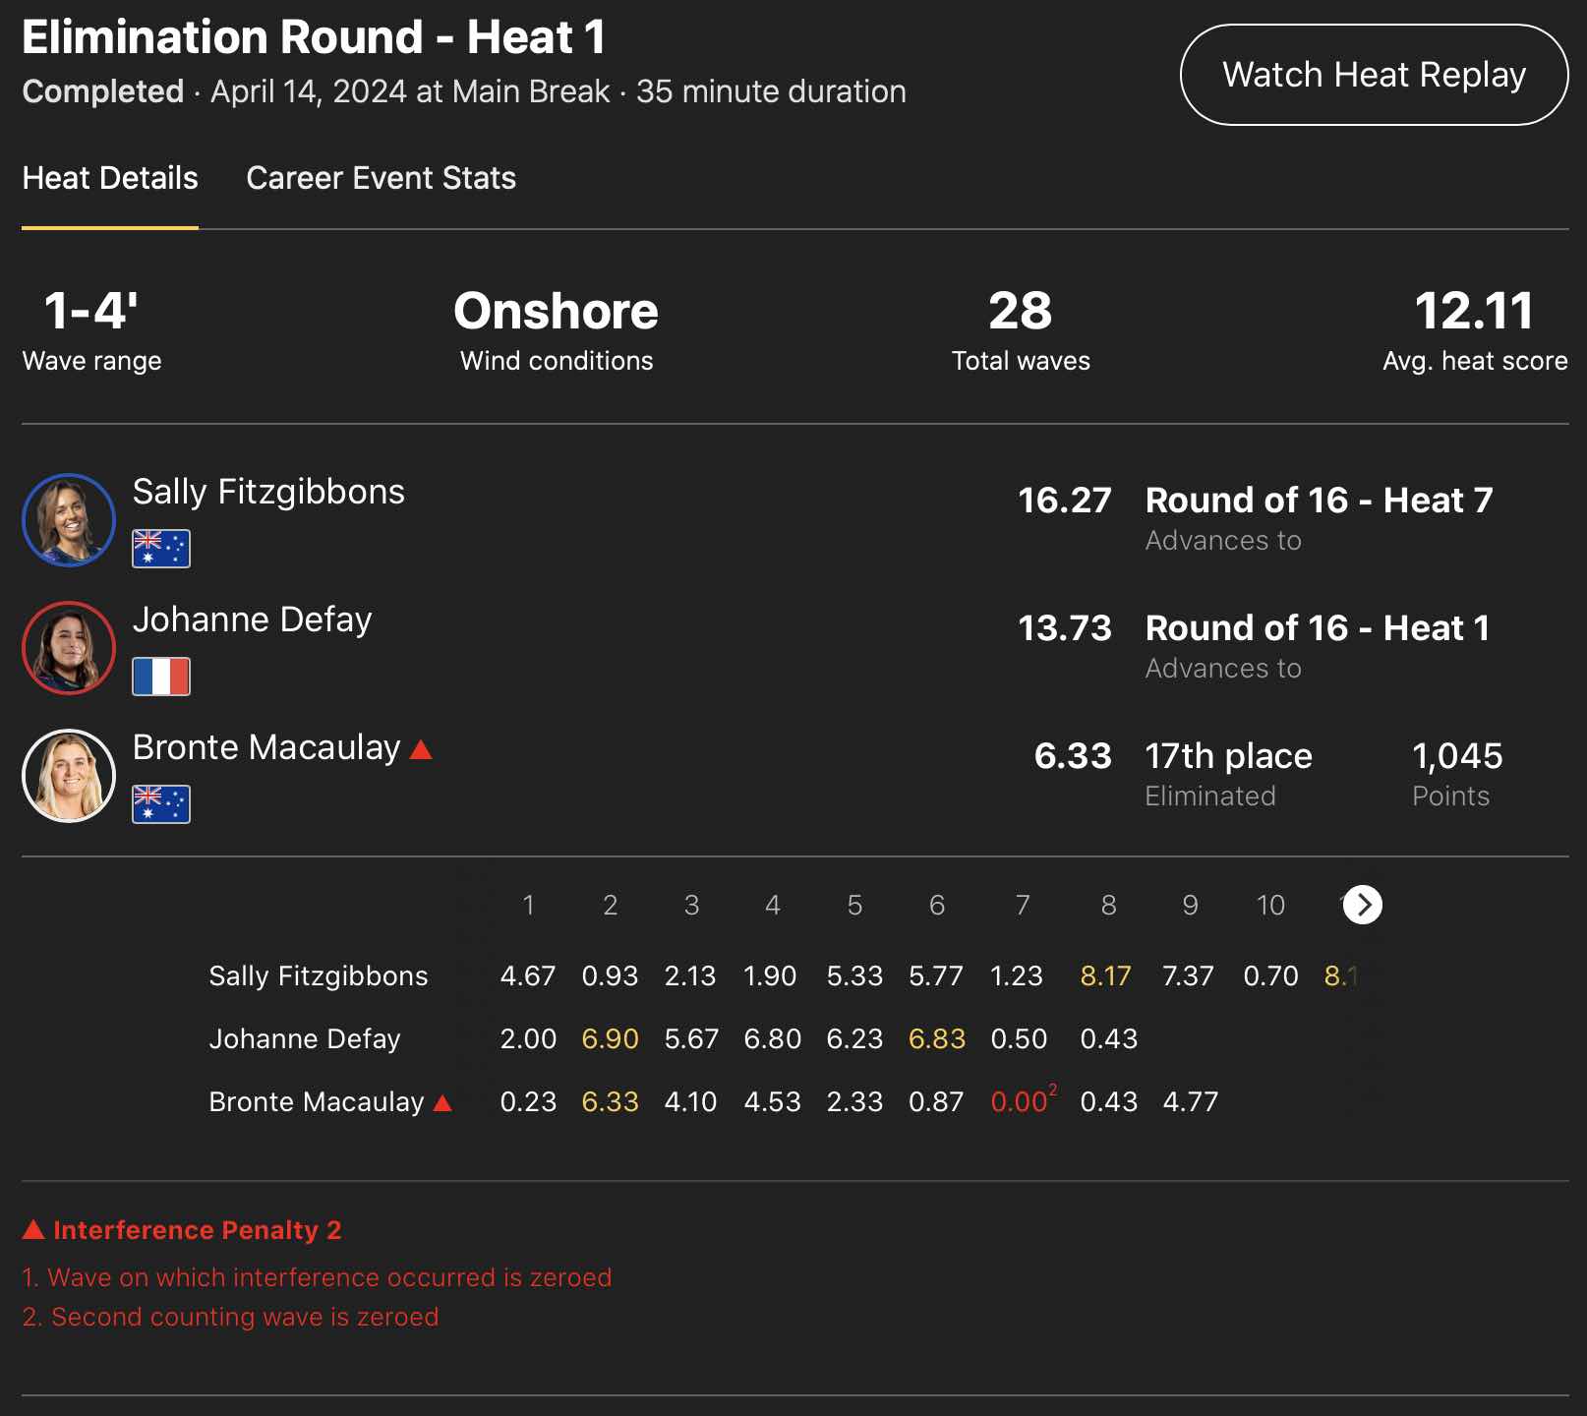Open Sally Fitzgibbons' profile photo

coord(69,520)
